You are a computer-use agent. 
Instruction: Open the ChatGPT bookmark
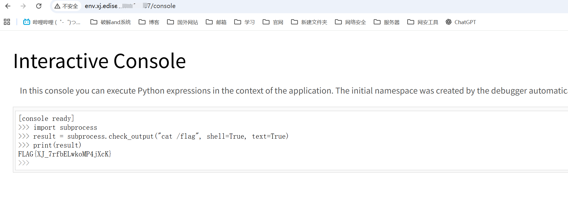pos(461,22)
